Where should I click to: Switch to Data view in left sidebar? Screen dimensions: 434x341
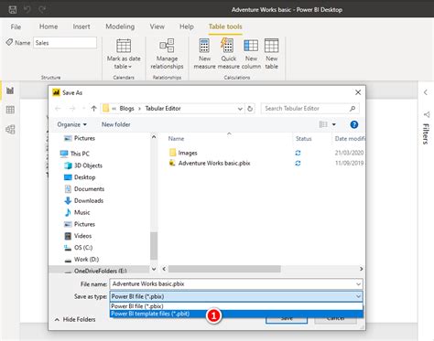coord(10,110)
